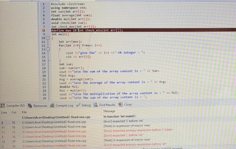The height and width of the screenshot is (149, 236).
Task: Click code line "#include <iostream>"
Action: coord(68,4)
